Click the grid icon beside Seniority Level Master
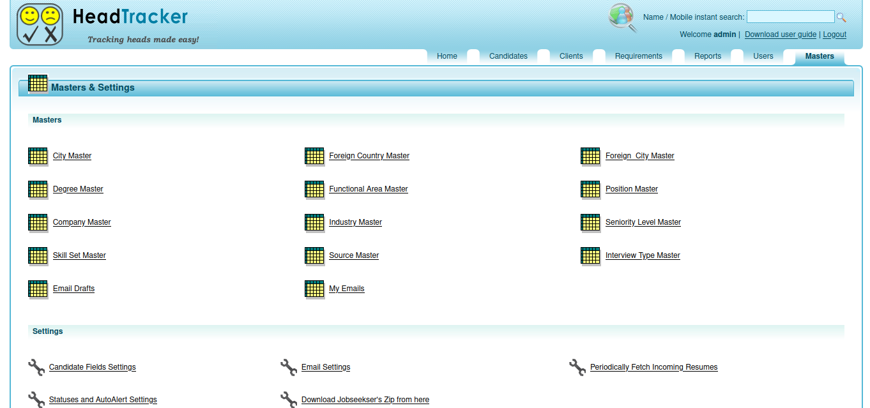Screen dimensions: 870x408 coord(591,223)
